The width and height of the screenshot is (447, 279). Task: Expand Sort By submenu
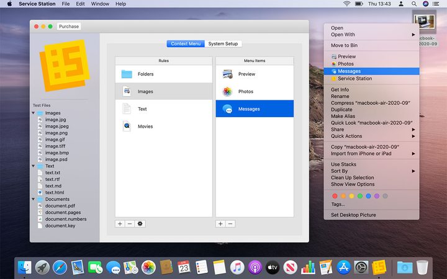(371, 171)
